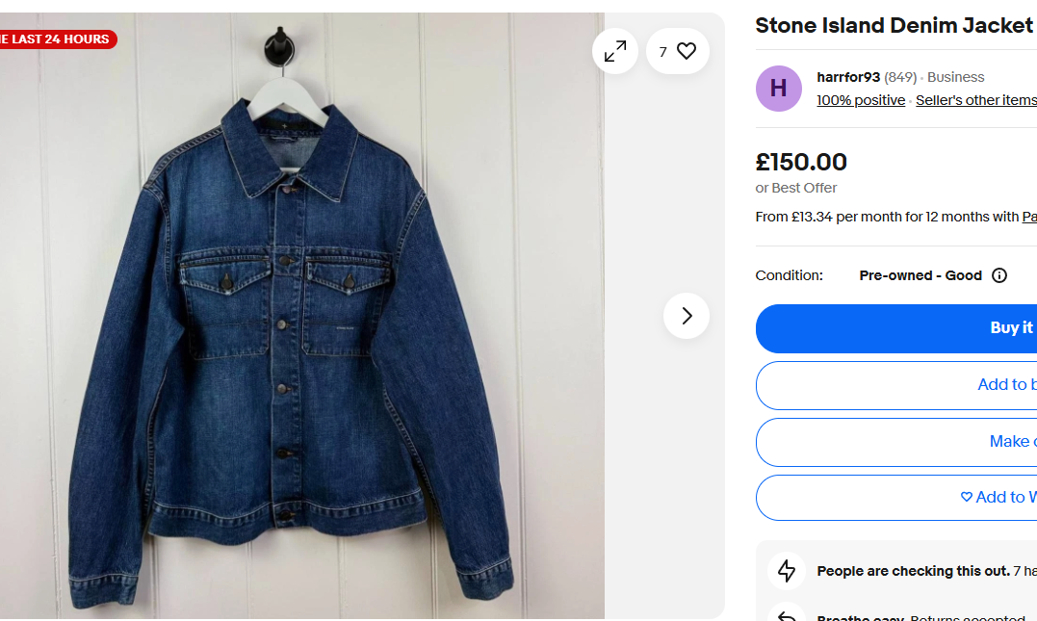Viewport: 1037px width, 621px height.
Task: View 100% positive feedback
Action: click(860, 100)
